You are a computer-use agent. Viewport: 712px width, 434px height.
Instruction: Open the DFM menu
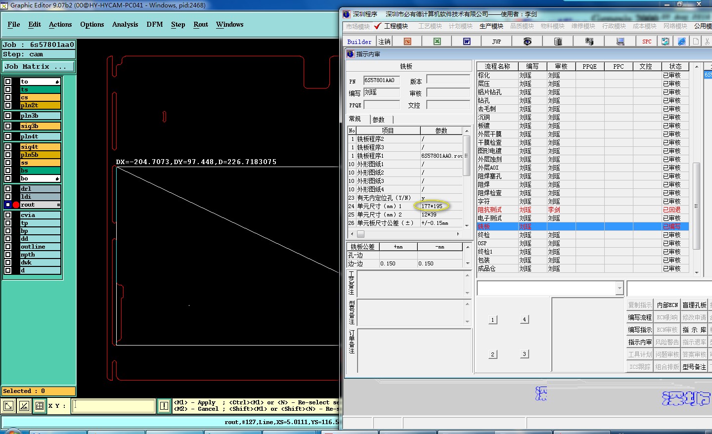tap(154, 24)
